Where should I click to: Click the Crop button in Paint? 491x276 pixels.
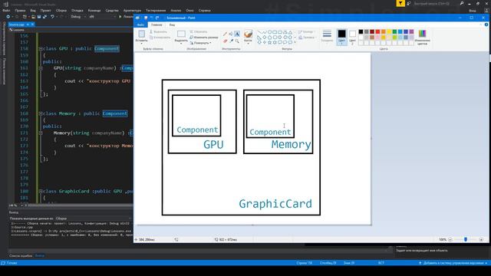tap(199, 31)
